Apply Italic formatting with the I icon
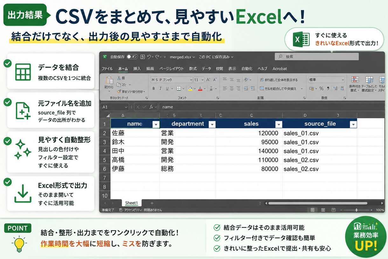 pyautogui.click(x=161, y=89)
